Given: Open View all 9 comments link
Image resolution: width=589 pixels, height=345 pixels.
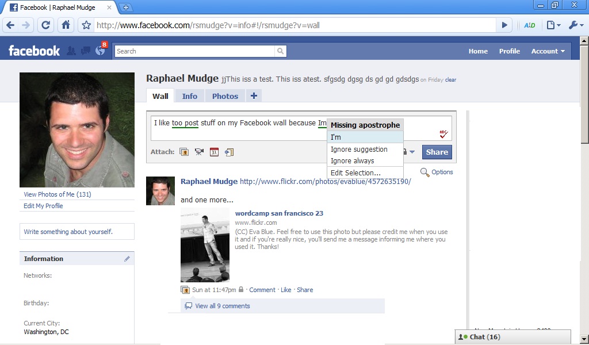Looking at the screenshot, I should [222, 306].
